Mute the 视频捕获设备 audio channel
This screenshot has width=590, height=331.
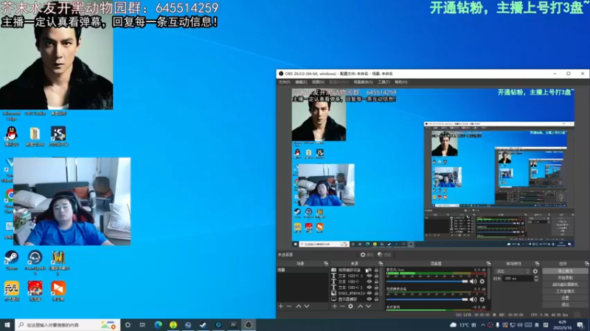[x=473, y=299]
